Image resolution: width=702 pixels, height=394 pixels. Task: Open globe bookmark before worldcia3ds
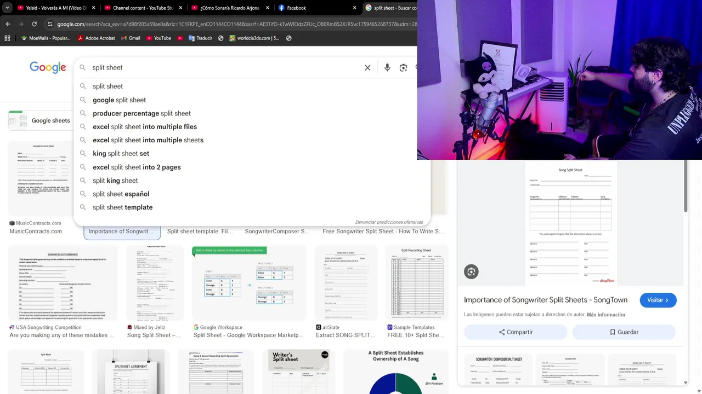[x=220, y=38]
